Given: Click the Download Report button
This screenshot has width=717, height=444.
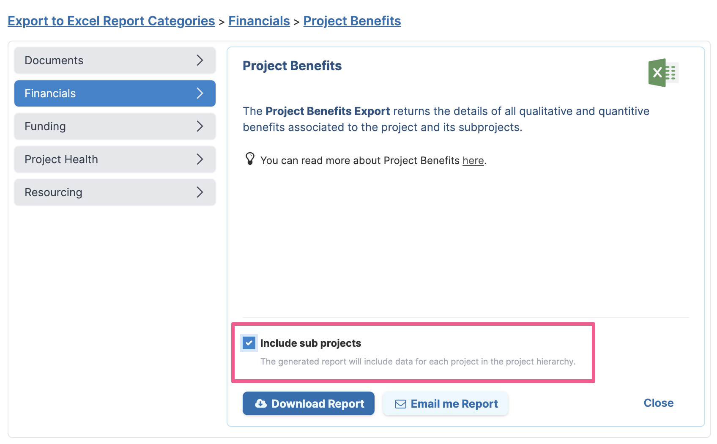Looking at the screenshot, I should point(309,403).
